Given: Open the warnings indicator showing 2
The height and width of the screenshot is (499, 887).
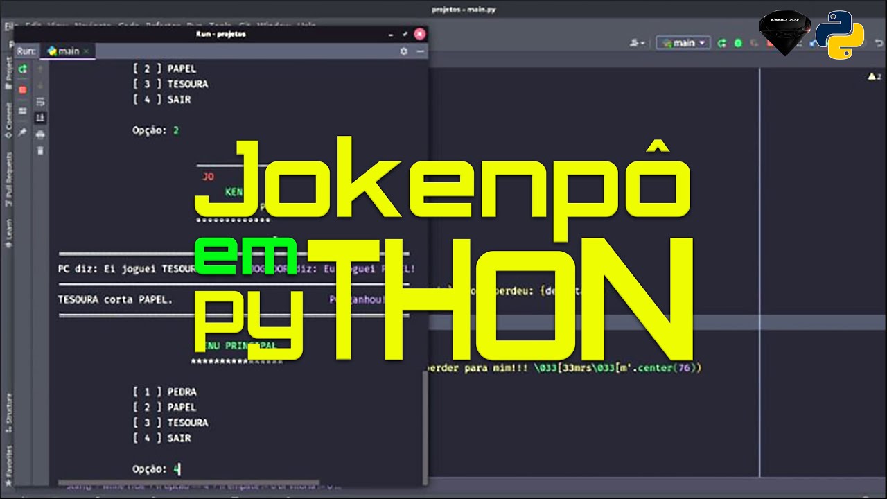Looking at the screenshot, I should click(873, 76).
